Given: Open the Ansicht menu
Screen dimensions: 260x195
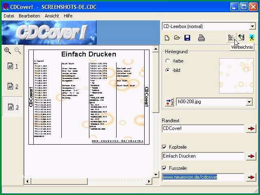Looking at the screenshot, I should pyautogui.click(x=52, y=16).
